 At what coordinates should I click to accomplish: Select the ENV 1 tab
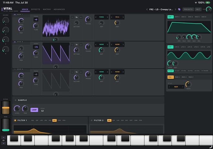[x=170, y=17]
